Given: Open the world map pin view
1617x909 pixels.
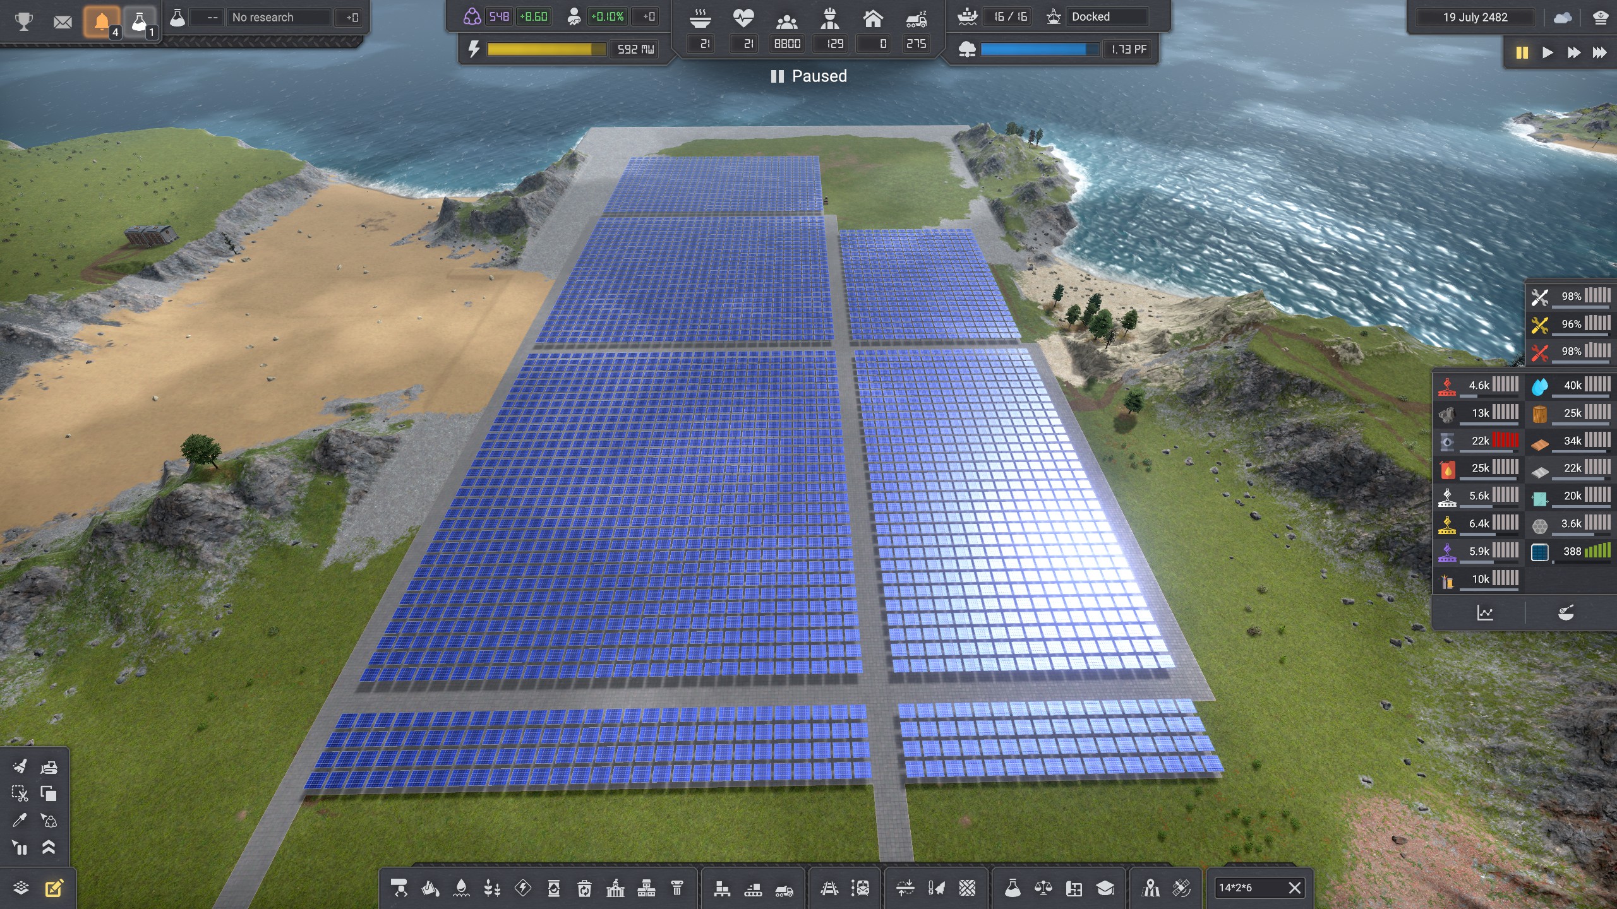Looking at the screenshot, I should (1151, 888).
